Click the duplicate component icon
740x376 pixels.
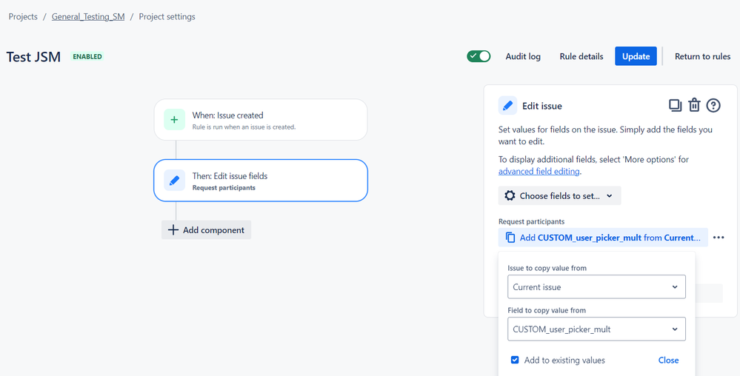[x=675, y=105]
